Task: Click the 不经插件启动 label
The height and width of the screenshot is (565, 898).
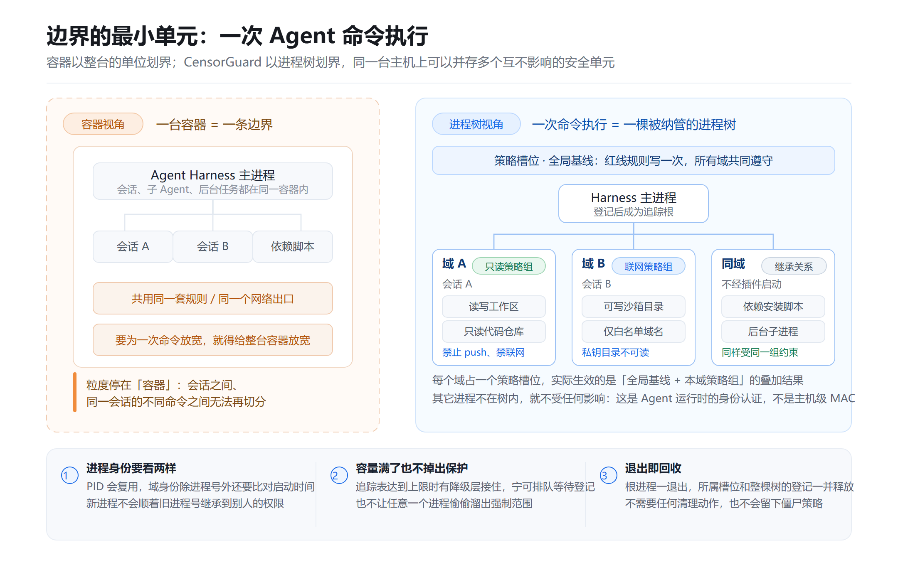Action: [x=752, y=284]
